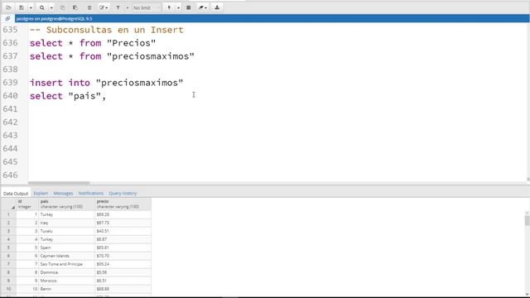Click the editor horizontal scrollbar
This screenshot has width=530, height=298.
(59, 183)
